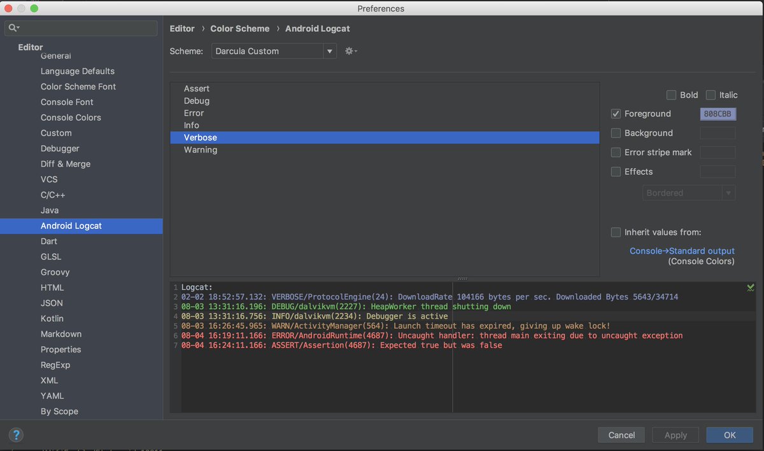Click the splitter handle above the Logcat preview

(x=463, y=279)
